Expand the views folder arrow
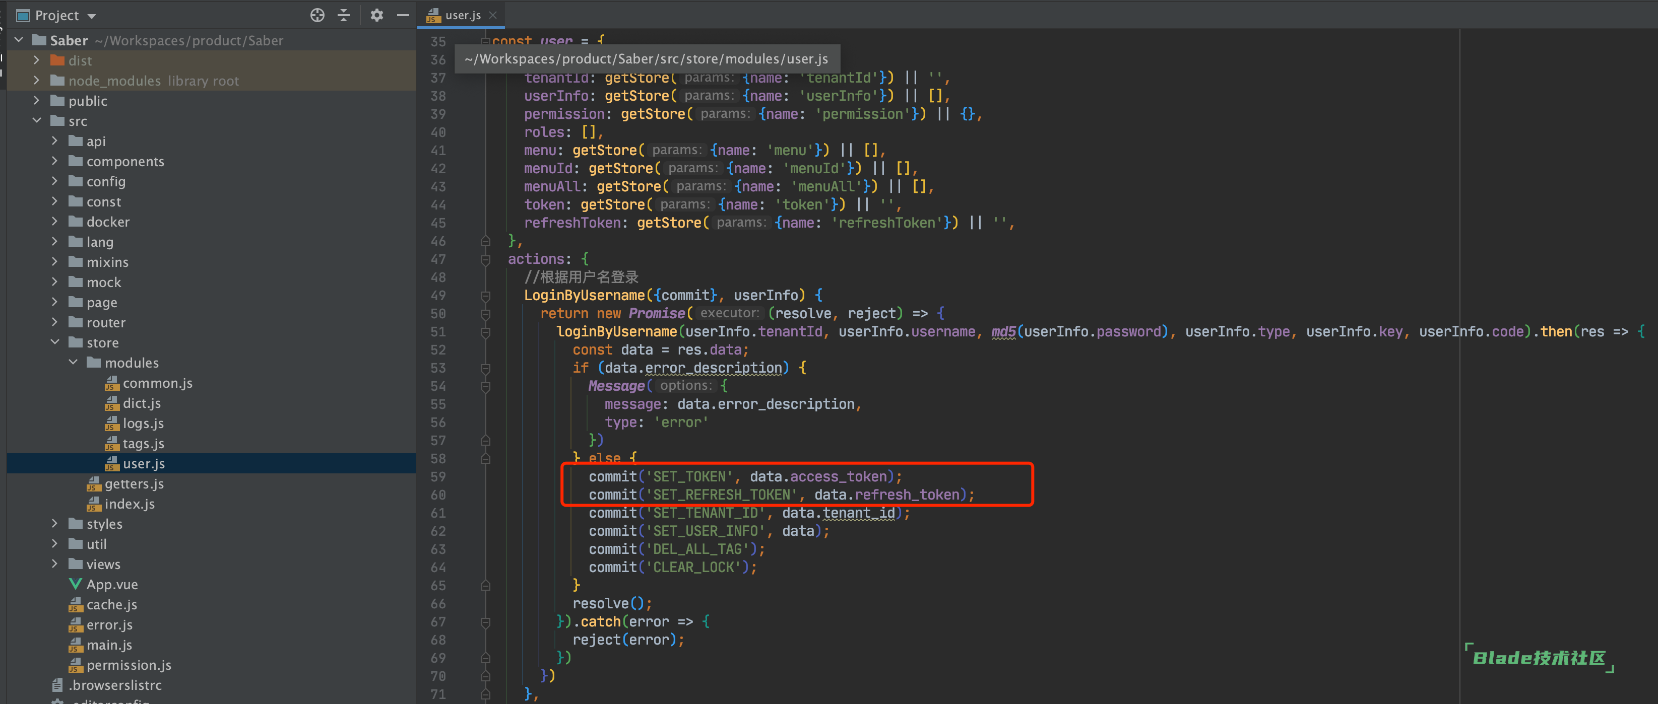 (x=55, y=564)
